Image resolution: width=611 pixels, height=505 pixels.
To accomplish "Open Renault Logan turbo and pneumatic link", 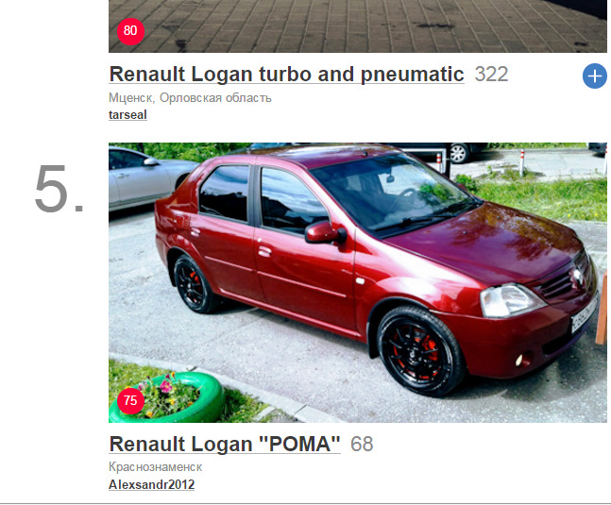I will pos(286,74).
